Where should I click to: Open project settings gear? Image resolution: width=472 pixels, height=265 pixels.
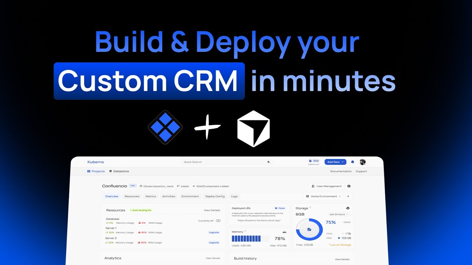[x=349, y=186]
